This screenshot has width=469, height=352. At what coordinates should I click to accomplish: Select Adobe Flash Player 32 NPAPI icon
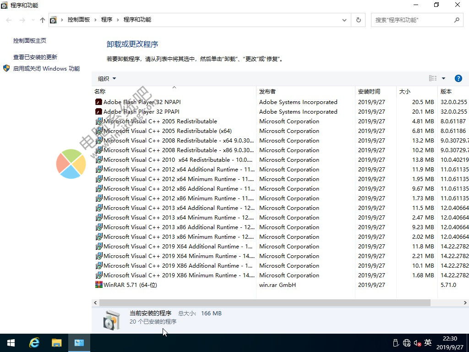(99, 102)
